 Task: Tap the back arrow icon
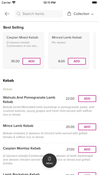pos(7,14)
